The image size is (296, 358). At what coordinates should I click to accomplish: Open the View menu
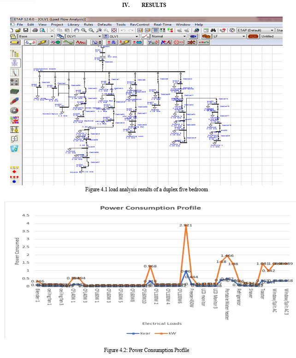click(42, 24)
